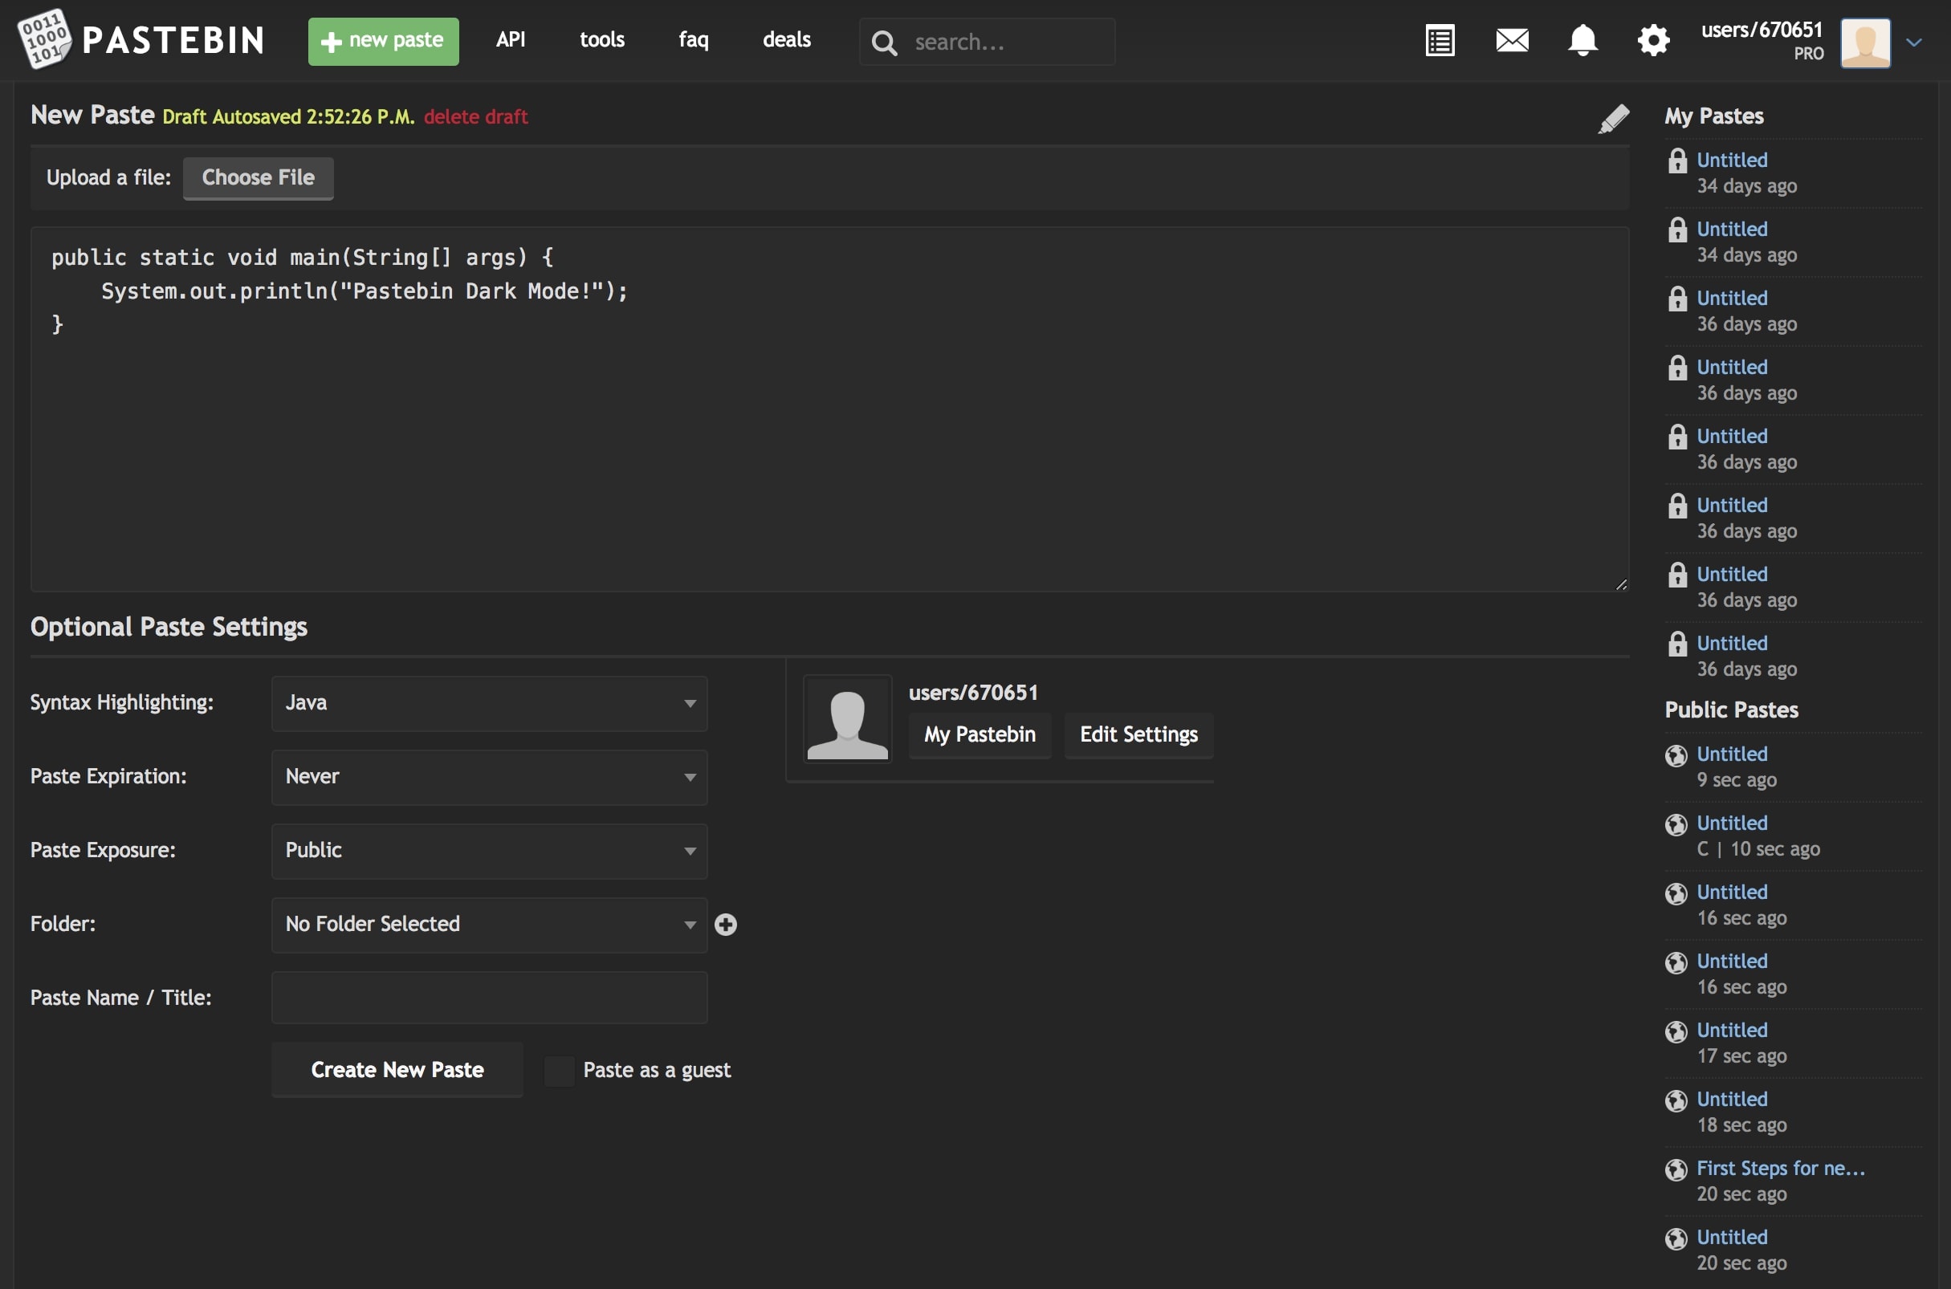The height and width of the screenshot is (1289, 1951).
Task: Click the search magnifier icon
Action: point(884,43)
